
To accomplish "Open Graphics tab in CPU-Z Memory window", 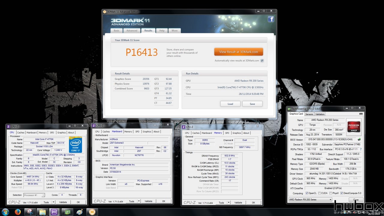I will [x=237, y=133].
